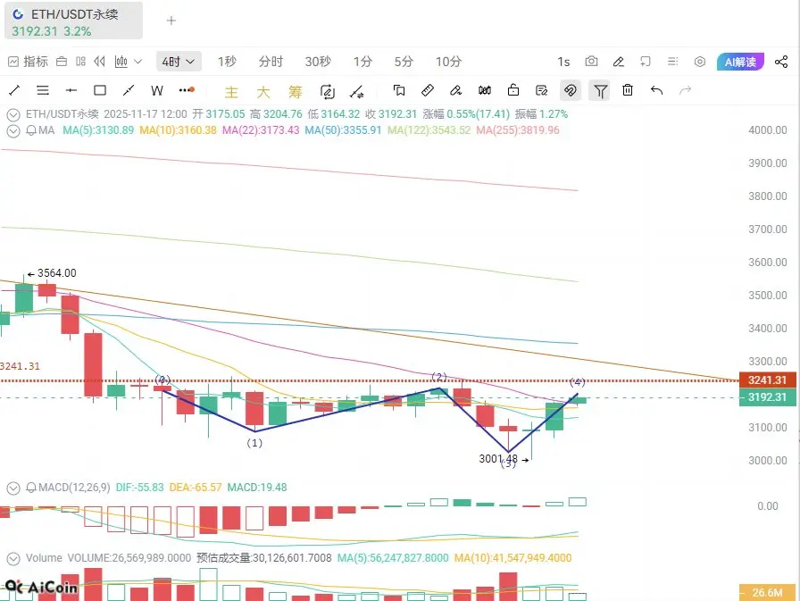This screenshot has width=800, height=601.
Task: Open chart settings hexagon gear icon
Action: click(x=700, y=62)
